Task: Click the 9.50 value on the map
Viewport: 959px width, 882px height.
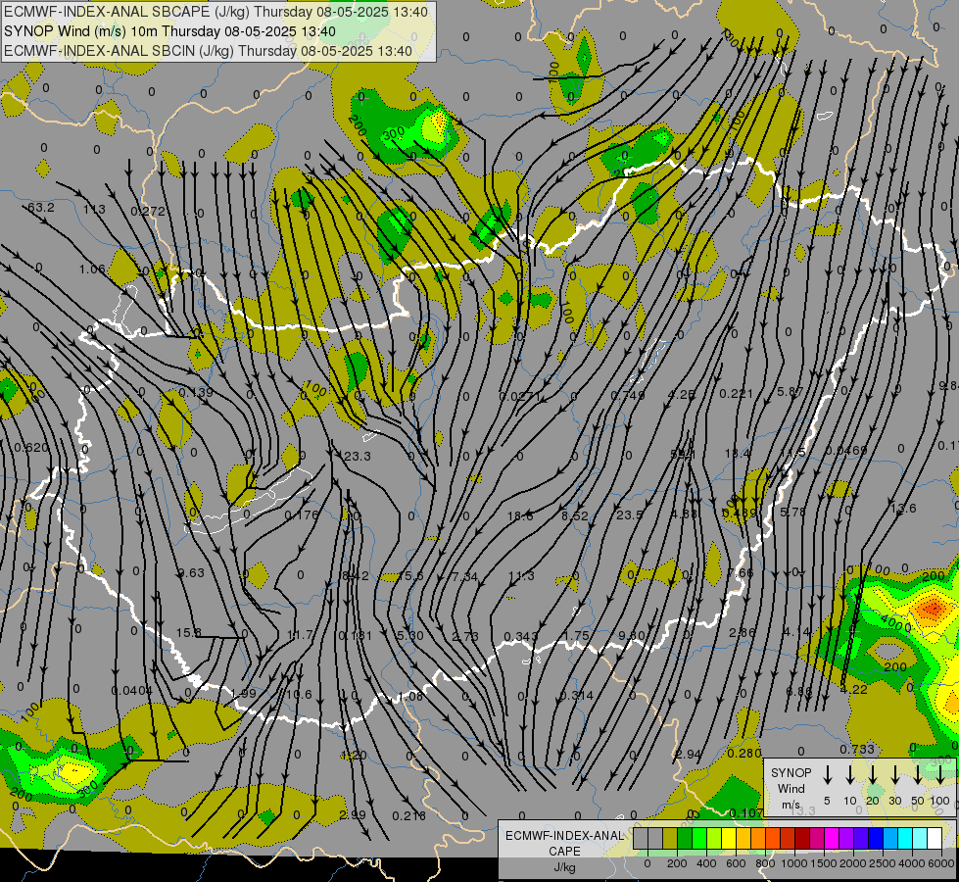Action: coord(632,635)
